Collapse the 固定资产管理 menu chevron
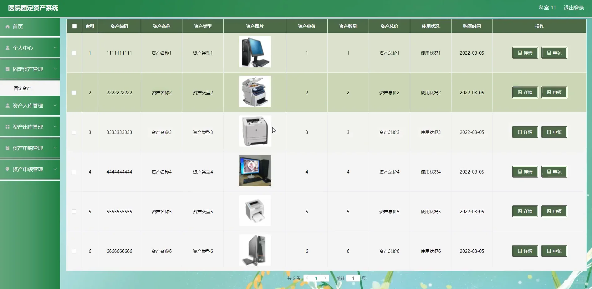The image size is (592, 289). (x=55, y=69)
